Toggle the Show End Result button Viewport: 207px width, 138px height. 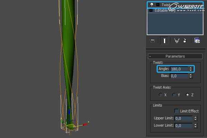coord(164,41)
